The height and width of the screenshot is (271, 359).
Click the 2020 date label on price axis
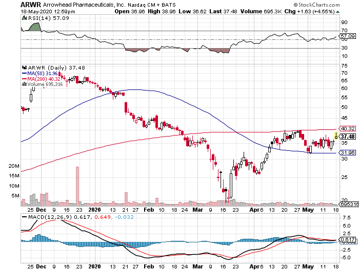coord(94,210)
